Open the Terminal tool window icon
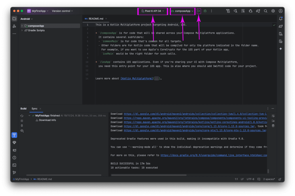The height and width of the screenshot is (196, 295). 14,165
